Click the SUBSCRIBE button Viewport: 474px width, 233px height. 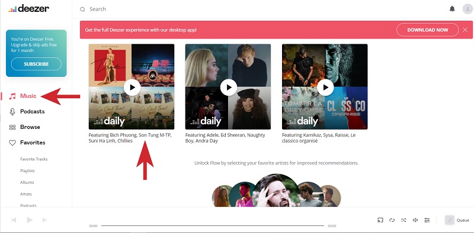pyautogui.click(x=36, y=64)
